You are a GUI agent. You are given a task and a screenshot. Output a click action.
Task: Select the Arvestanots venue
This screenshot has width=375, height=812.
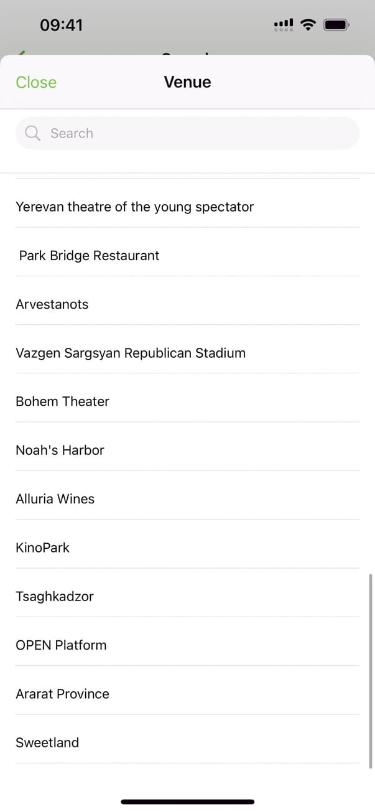[52, 304]
